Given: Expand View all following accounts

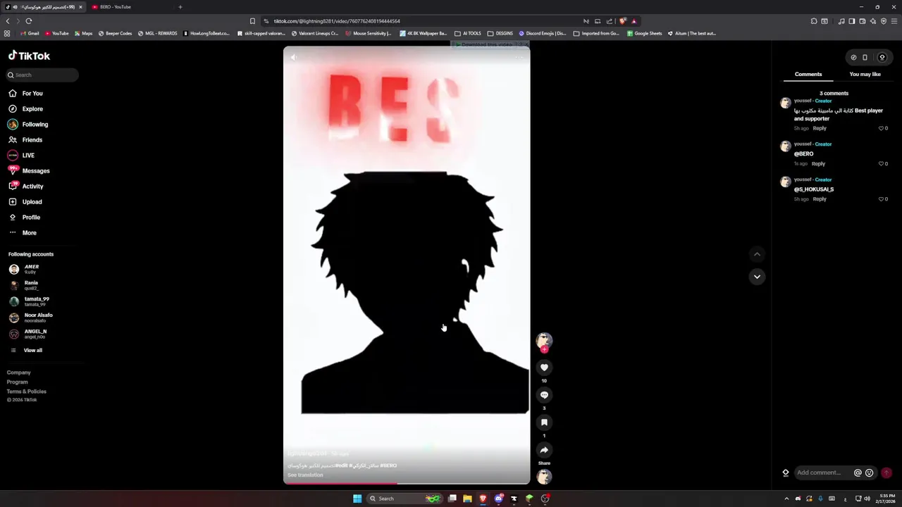Looking at the screenshot, I should pyautogui.click(x=25, y=350).
